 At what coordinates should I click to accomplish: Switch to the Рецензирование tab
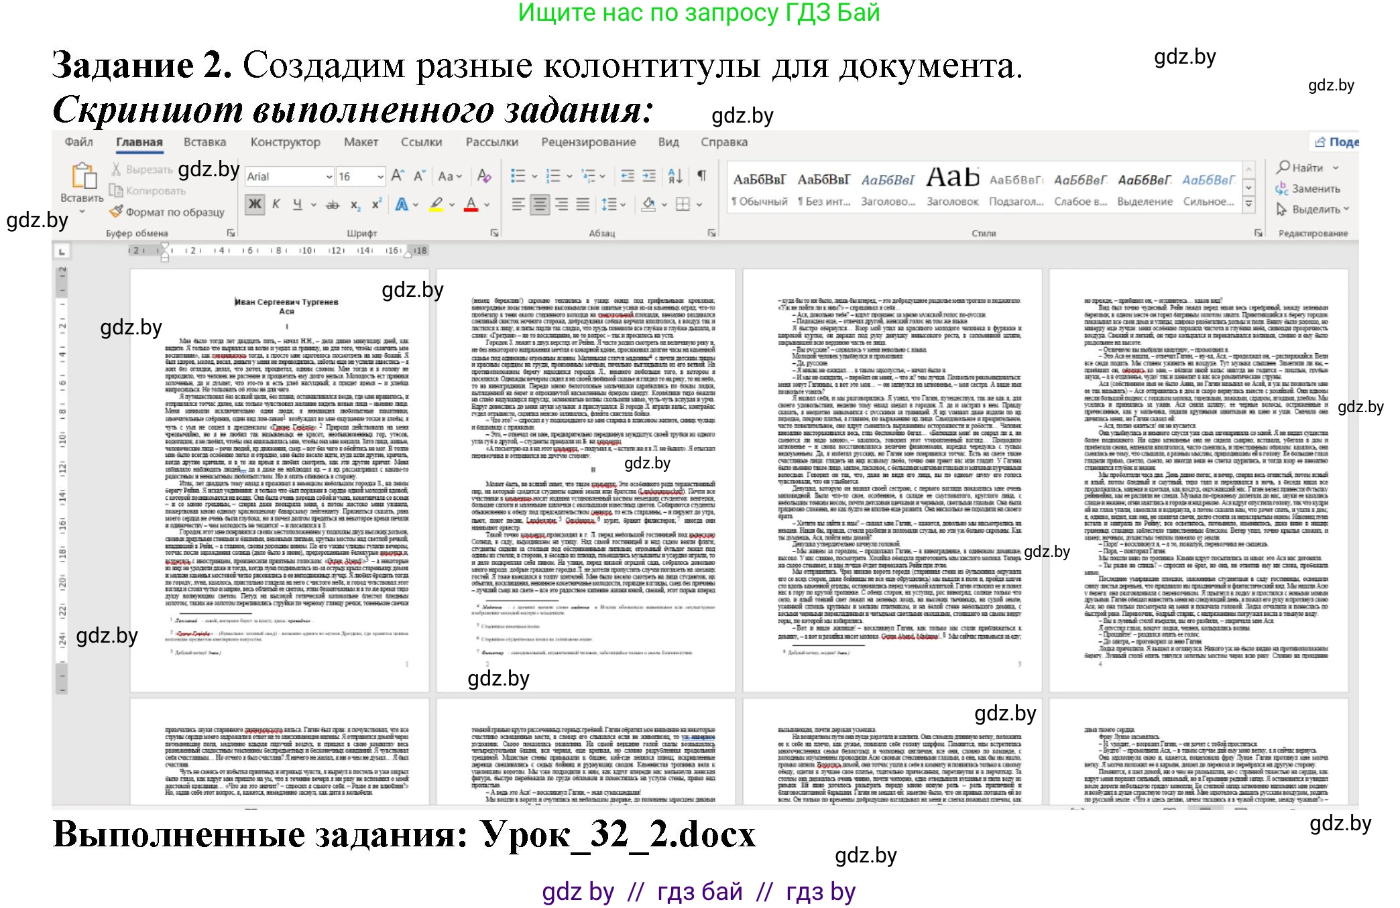pos(588,141)
